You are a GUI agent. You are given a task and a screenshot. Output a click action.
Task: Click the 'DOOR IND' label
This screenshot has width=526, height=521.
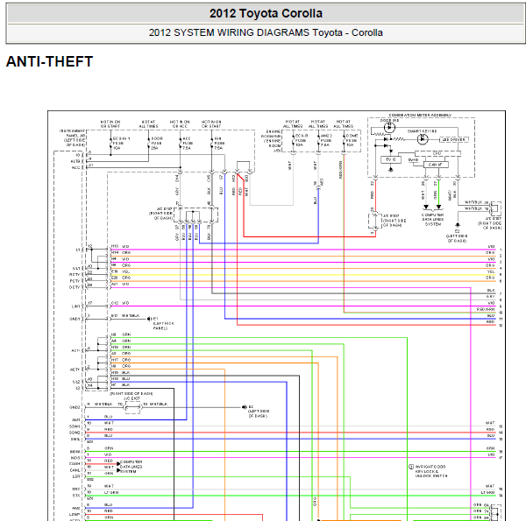[389, 120]
